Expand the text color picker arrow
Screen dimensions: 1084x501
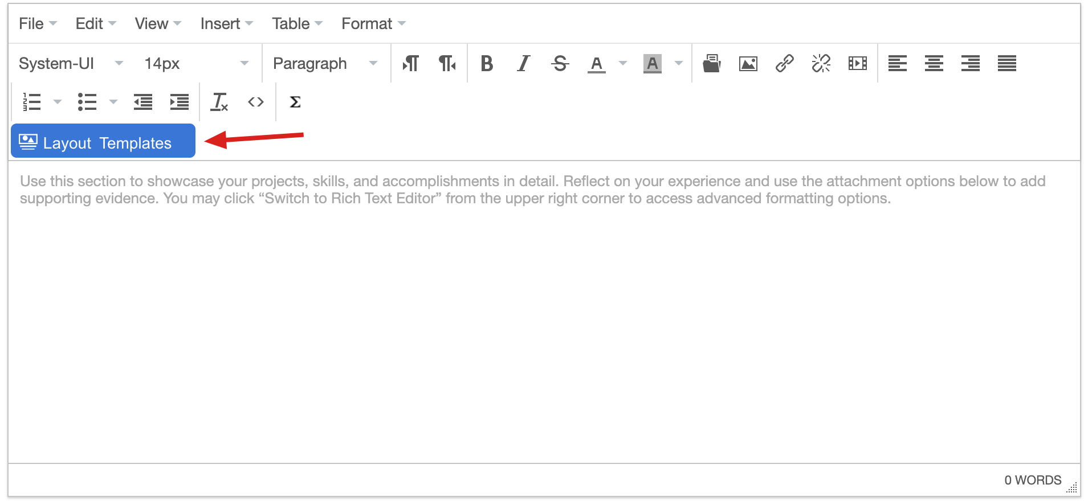coord(623,63)
